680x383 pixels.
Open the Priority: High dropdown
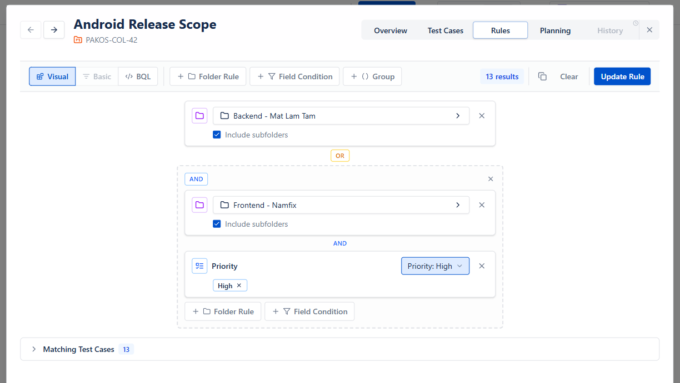point(435,266)
